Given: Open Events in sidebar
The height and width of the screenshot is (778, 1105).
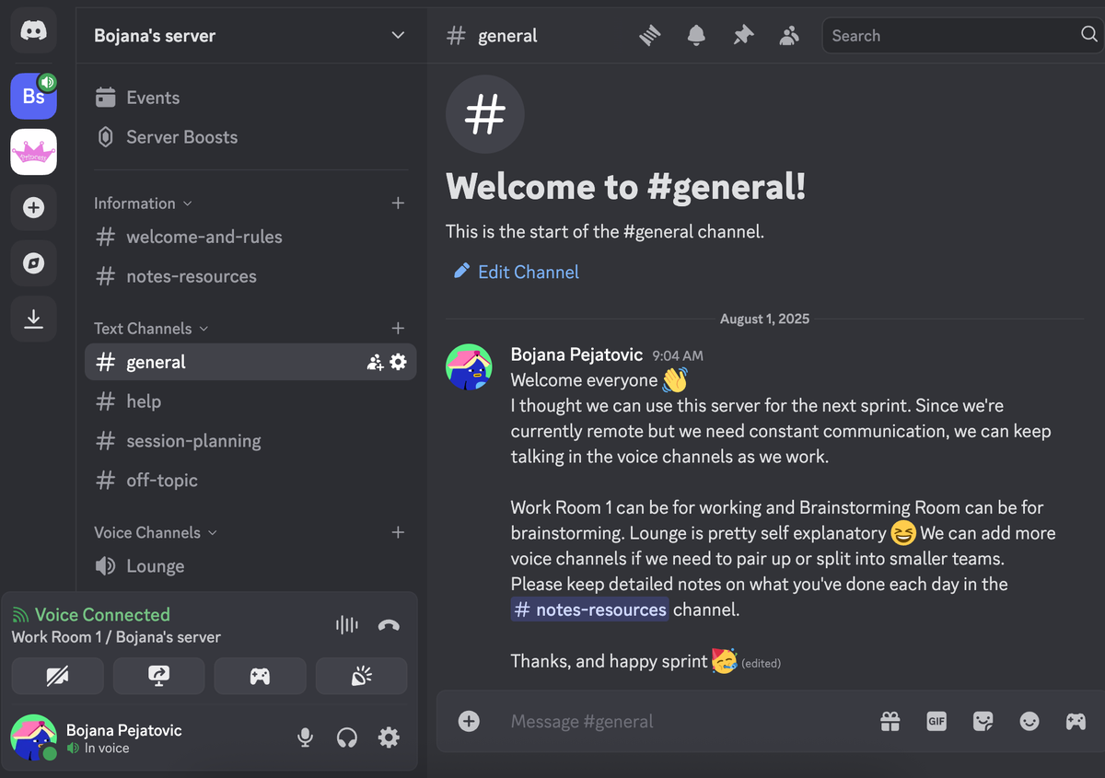Looking at the screenshot, I should 250,98.
